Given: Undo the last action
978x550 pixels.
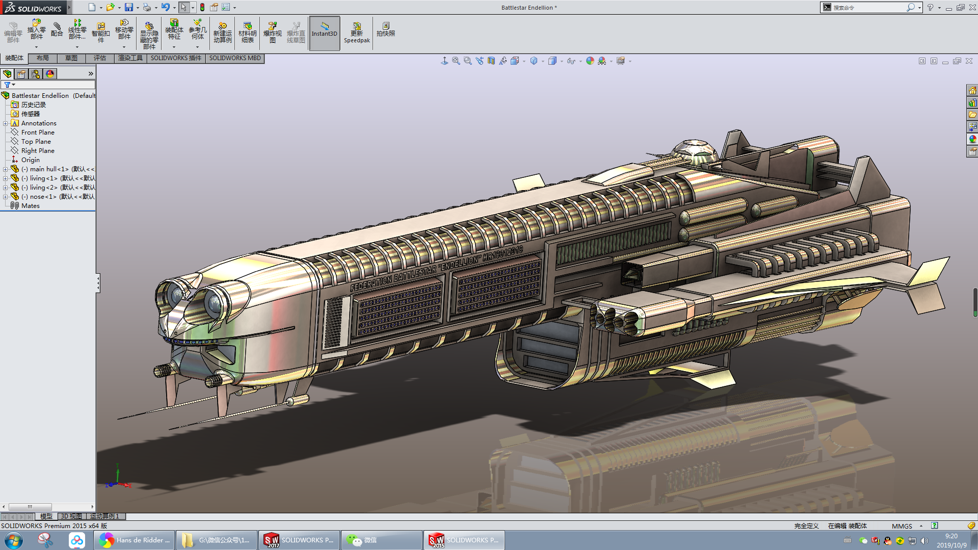Looking at the screenshot, I should 166,7.
